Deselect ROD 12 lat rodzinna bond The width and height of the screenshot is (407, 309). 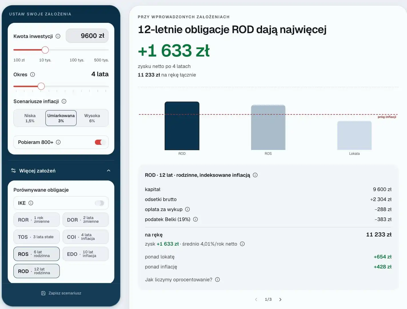(37, 271)
